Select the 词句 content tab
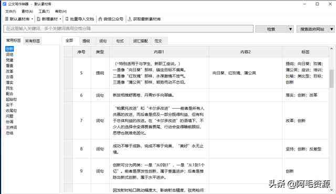This screenshot has height=194, width=336. (103, 41)
